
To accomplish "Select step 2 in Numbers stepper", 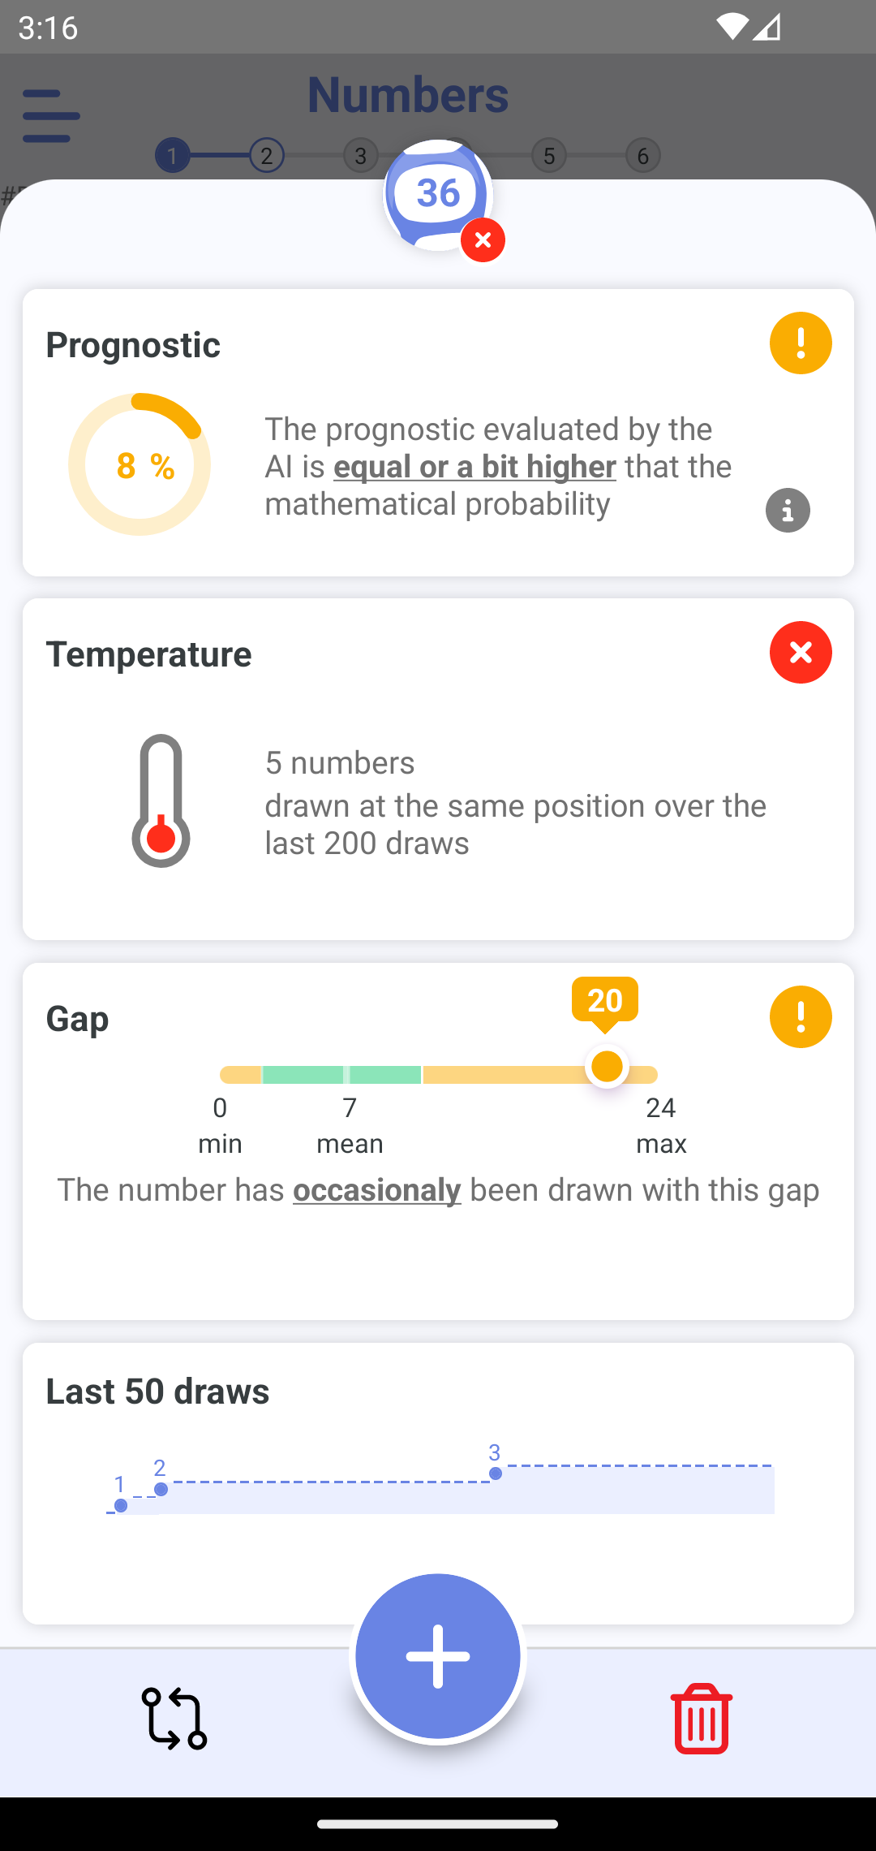I will [x=266, y=155].
